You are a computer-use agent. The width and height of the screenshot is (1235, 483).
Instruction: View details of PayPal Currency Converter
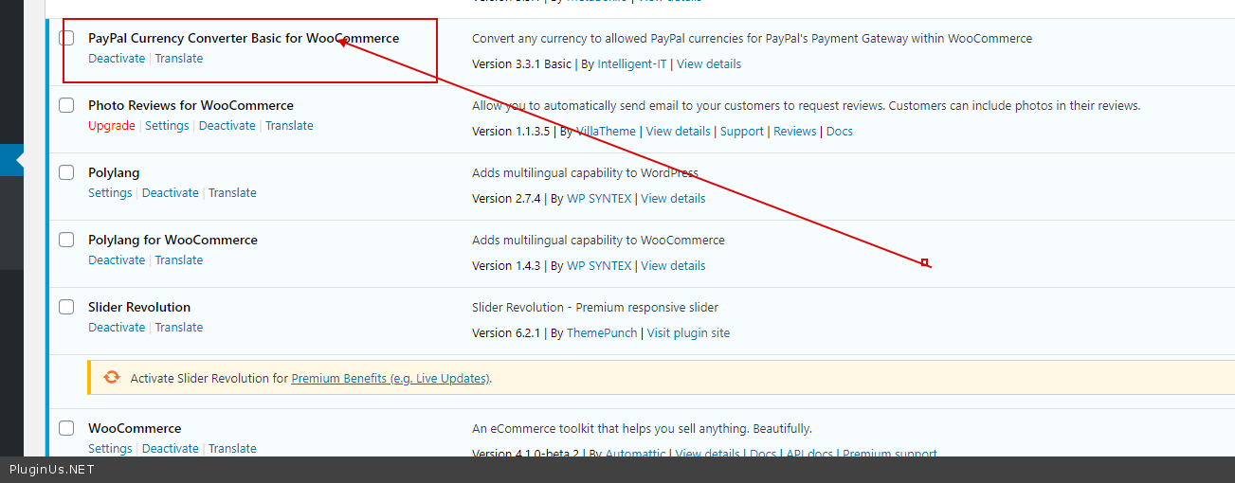pyautogui.click(x=709, y=64)
